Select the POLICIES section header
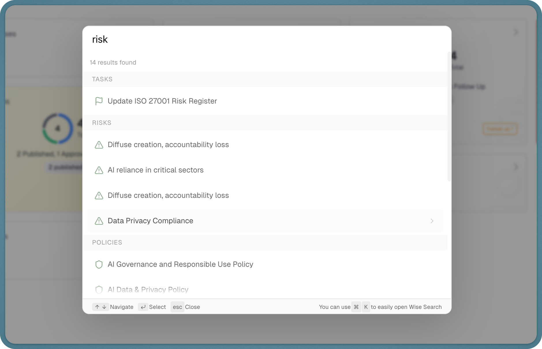 point(107,243)
